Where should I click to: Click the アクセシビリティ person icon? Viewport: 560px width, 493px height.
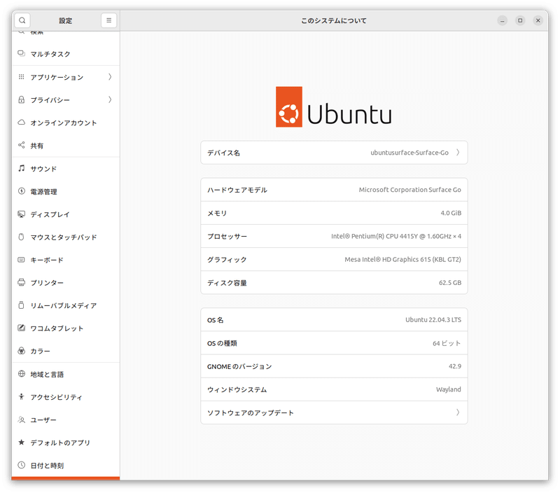pyautogui.click(x=22, y=396)
